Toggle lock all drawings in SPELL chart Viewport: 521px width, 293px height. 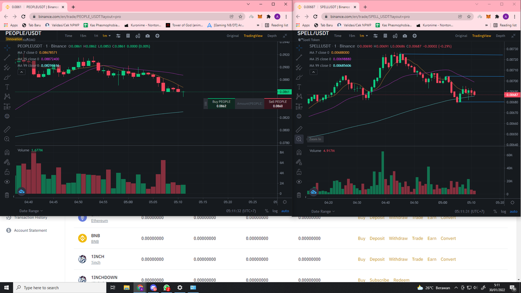tap(299, 172)
